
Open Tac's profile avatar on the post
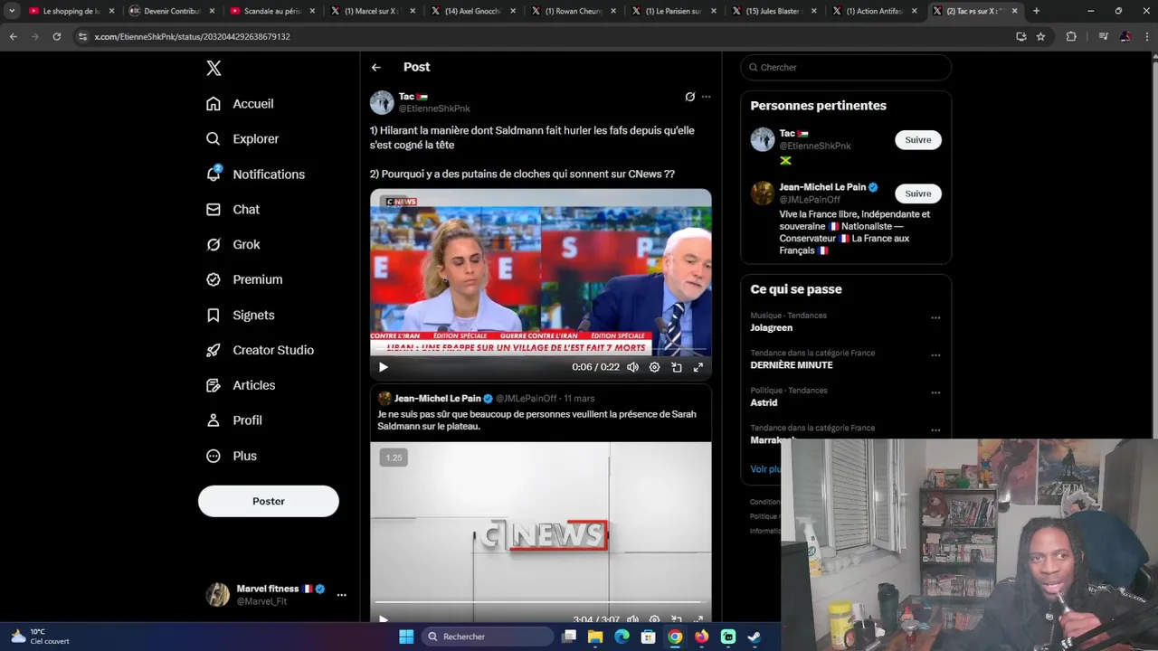coord(382,102)
